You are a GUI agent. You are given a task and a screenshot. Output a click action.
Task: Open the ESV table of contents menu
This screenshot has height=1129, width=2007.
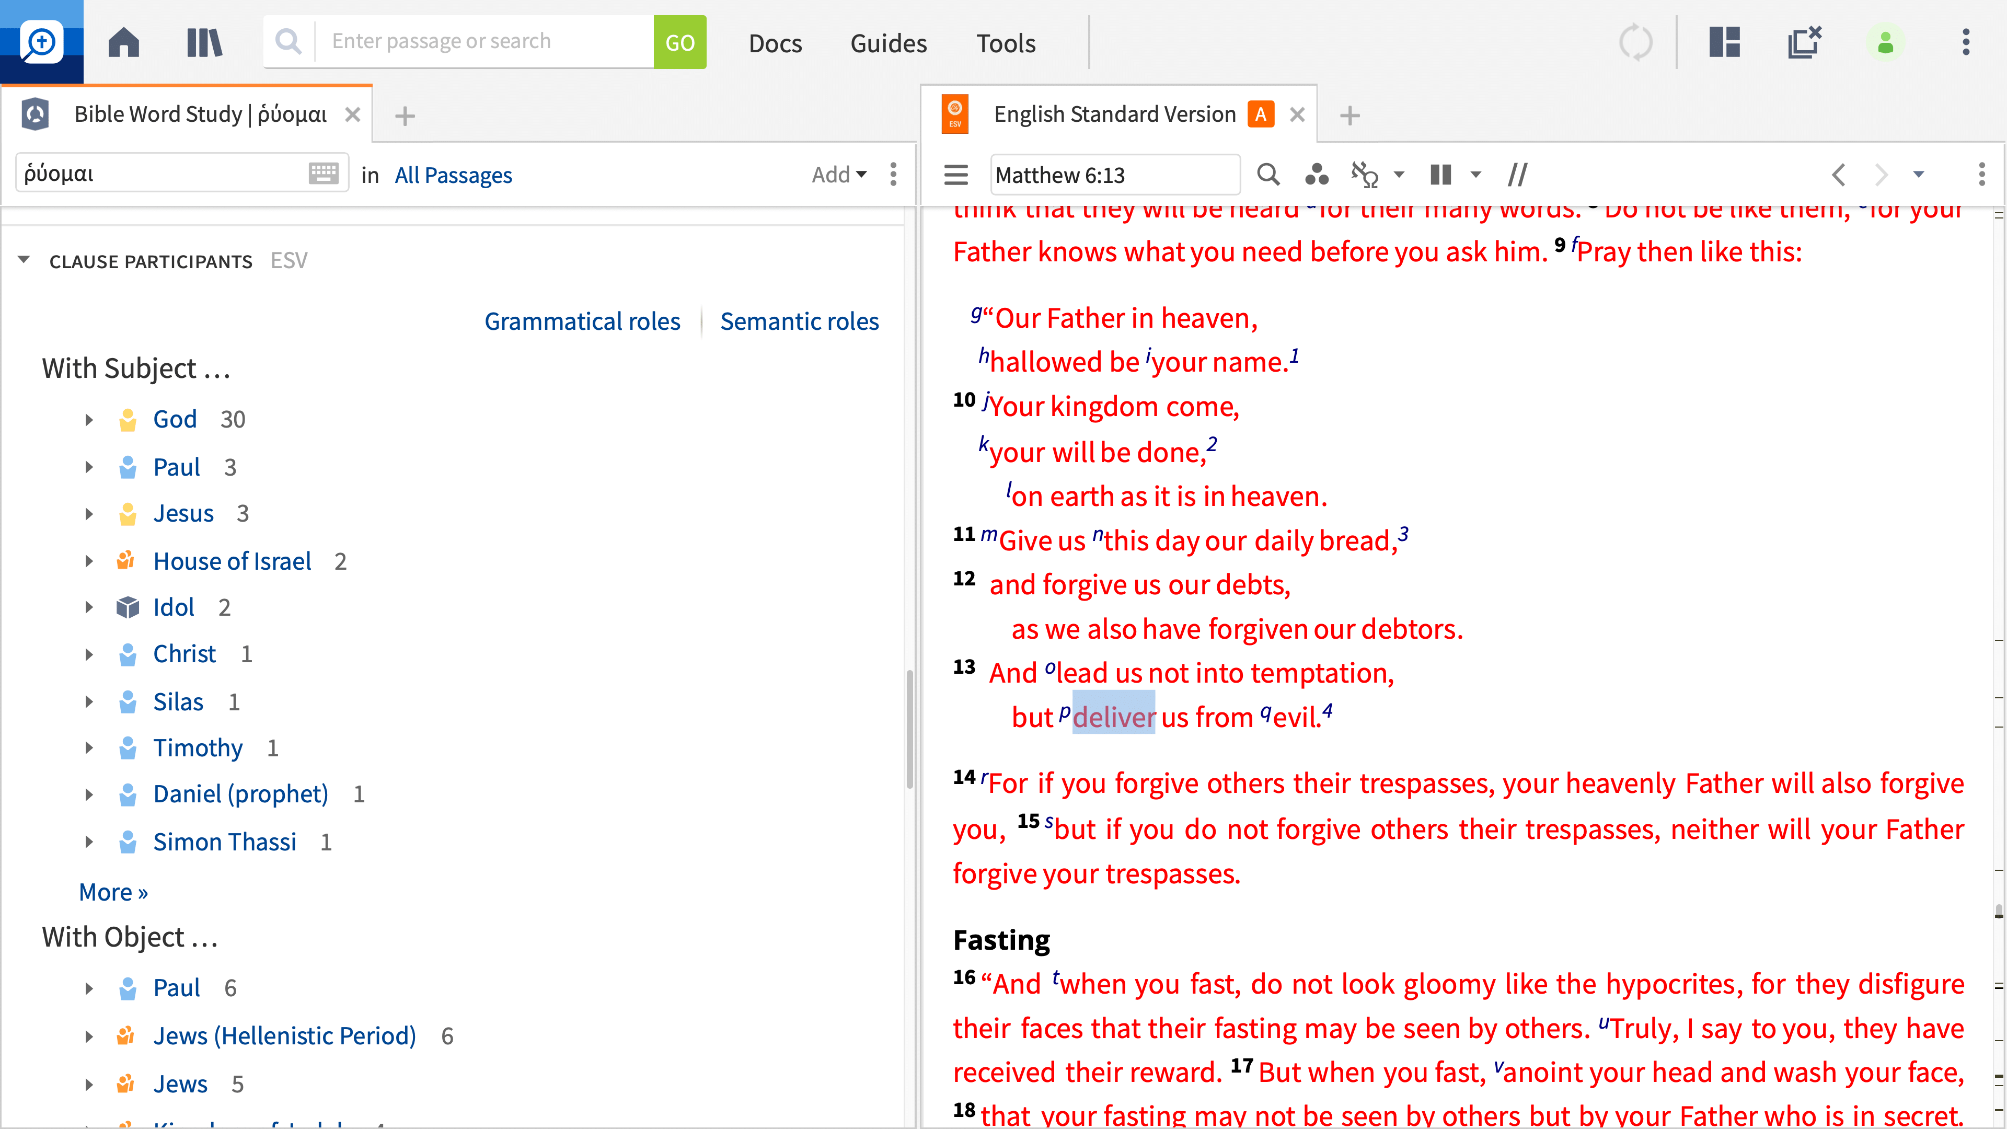tap(956, 175)
